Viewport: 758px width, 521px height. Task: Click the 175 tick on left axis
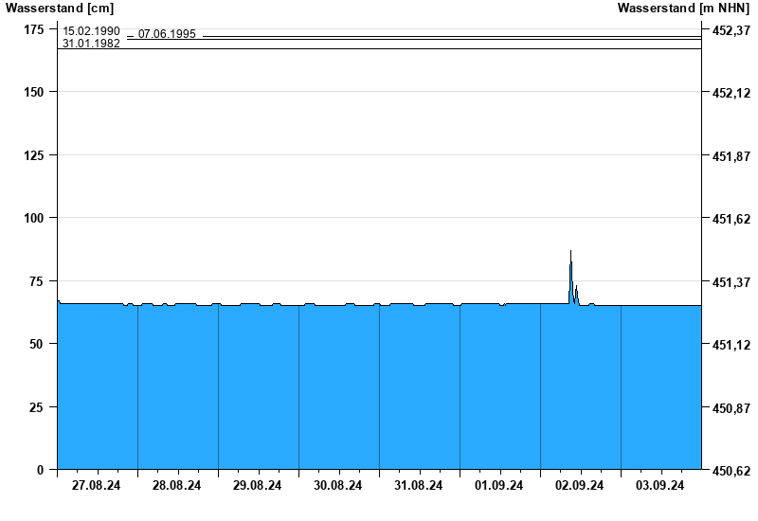click(34, 29)
